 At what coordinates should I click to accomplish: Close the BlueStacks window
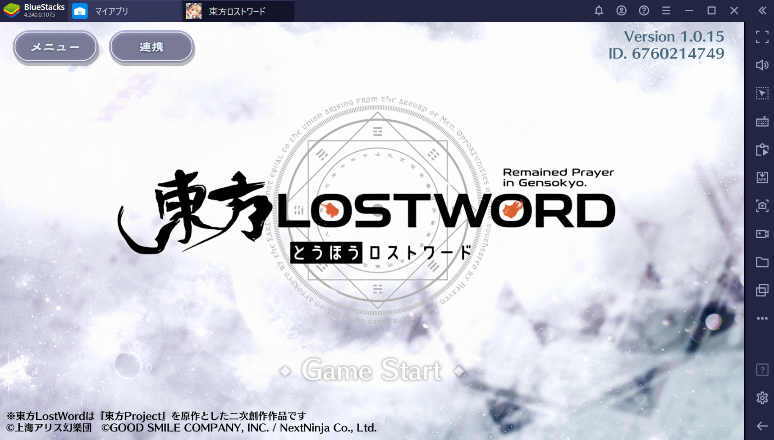point(734,10)
